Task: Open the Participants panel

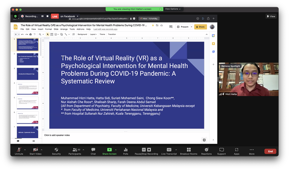Action: (x=75, y=149)
